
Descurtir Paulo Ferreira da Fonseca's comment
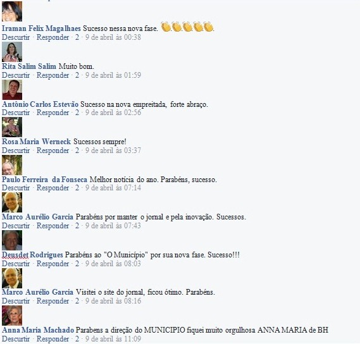point(16,188)
